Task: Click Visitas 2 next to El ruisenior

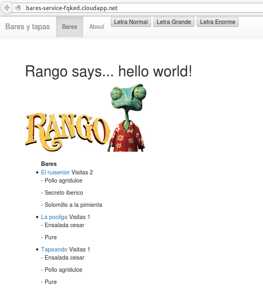Action: (x=82, y=172)
